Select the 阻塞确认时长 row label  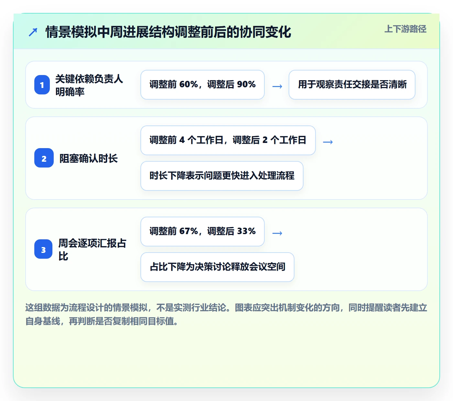88,158
